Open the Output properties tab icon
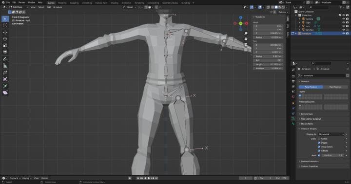Image resolution: width=351 pixels, height=184 pixels. [x=293, y=81]
